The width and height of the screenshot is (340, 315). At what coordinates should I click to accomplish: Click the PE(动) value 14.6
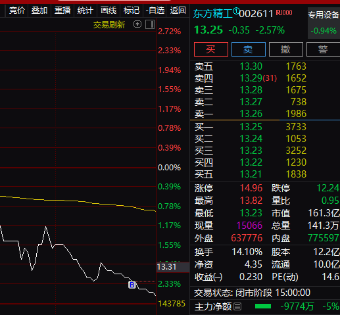(x=331, y=277)
